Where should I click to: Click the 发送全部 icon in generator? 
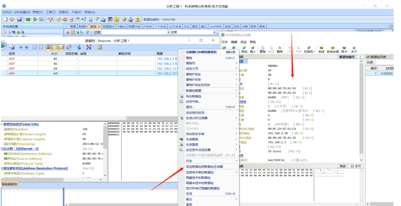(333, 50)
